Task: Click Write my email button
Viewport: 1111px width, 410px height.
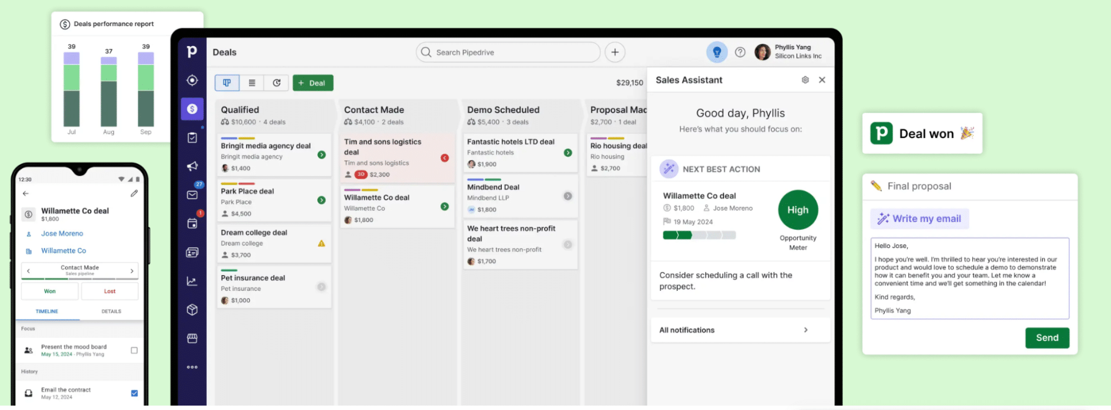Action: coord(920,219)
